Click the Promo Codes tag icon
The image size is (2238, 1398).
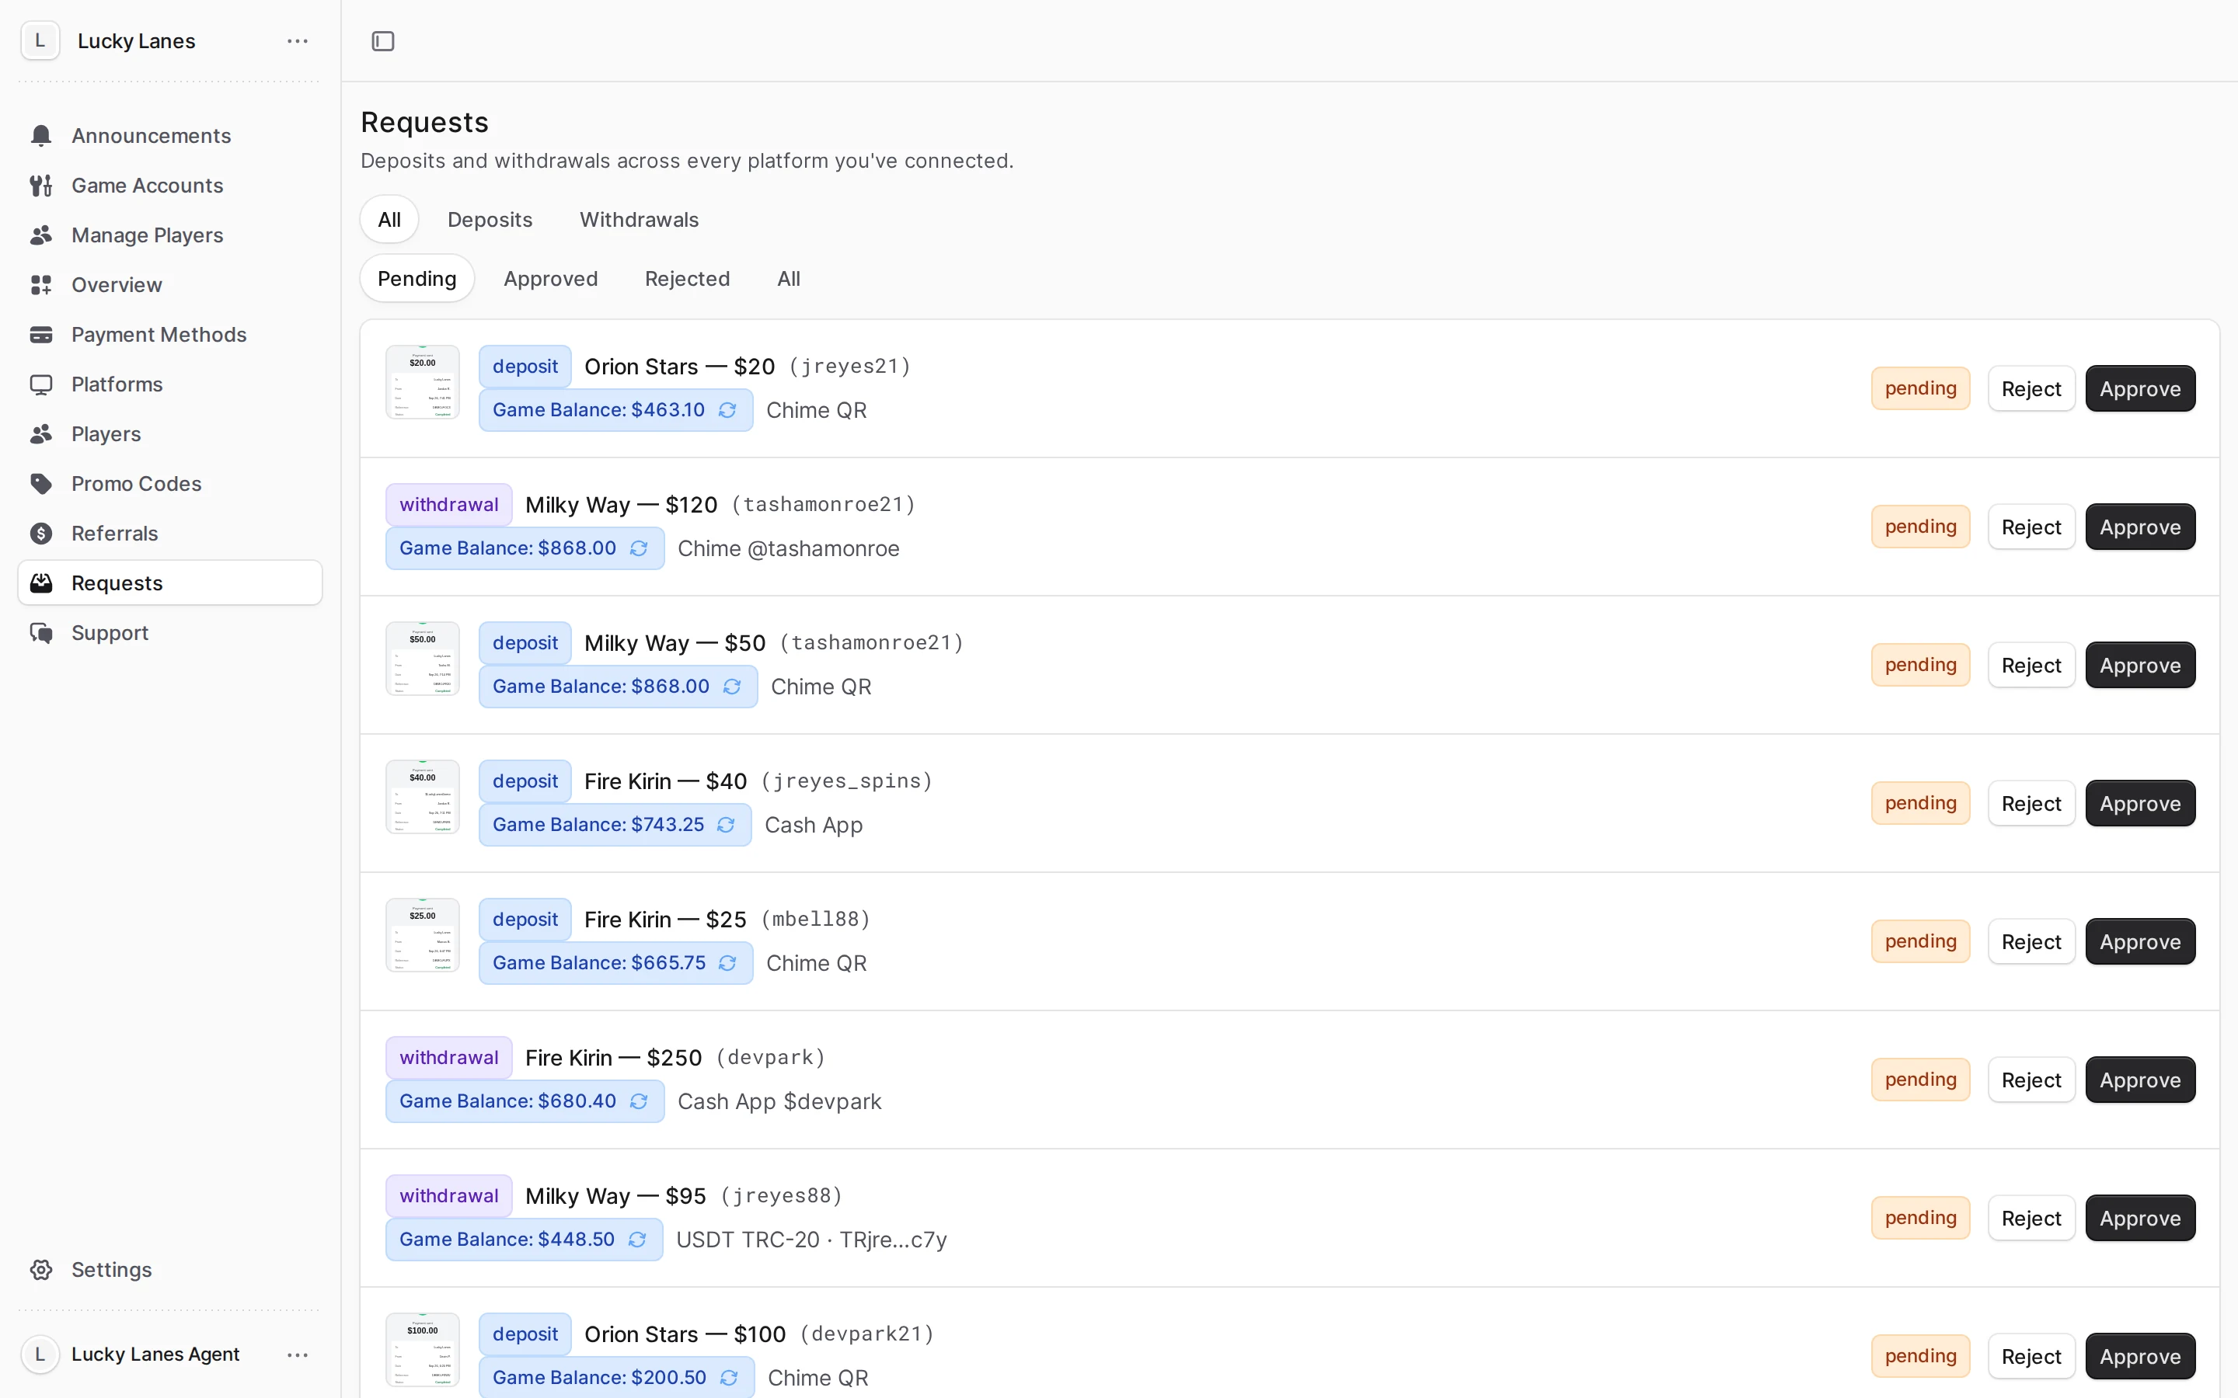[x=40, y=484]
